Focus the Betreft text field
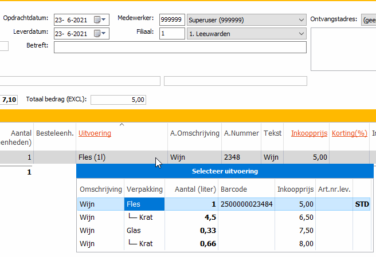Image resolution: width=376 pixels, height=257 pixels. click(x=180, y=47)
